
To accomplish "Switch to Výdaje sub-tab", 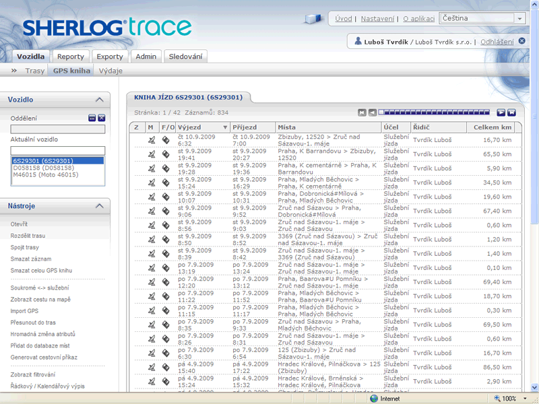I will coord(110,71).
